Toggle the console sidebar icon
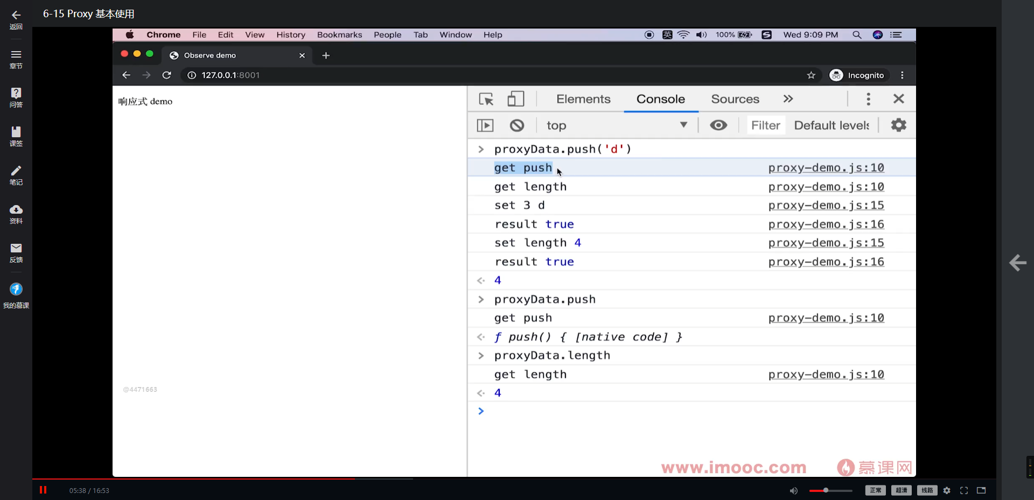The height and width of the screenshot is (500, 1034). (485, 125)
